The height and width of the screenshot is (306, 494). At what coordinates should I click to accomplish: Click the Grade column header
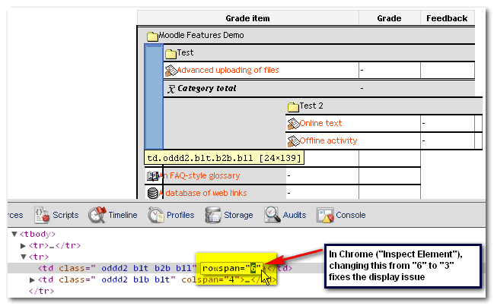tap(389, 18)
